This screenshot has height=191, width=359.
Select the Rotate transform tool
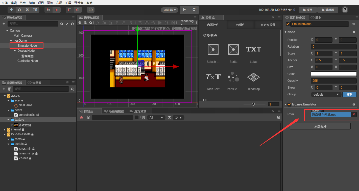[19, 10]
